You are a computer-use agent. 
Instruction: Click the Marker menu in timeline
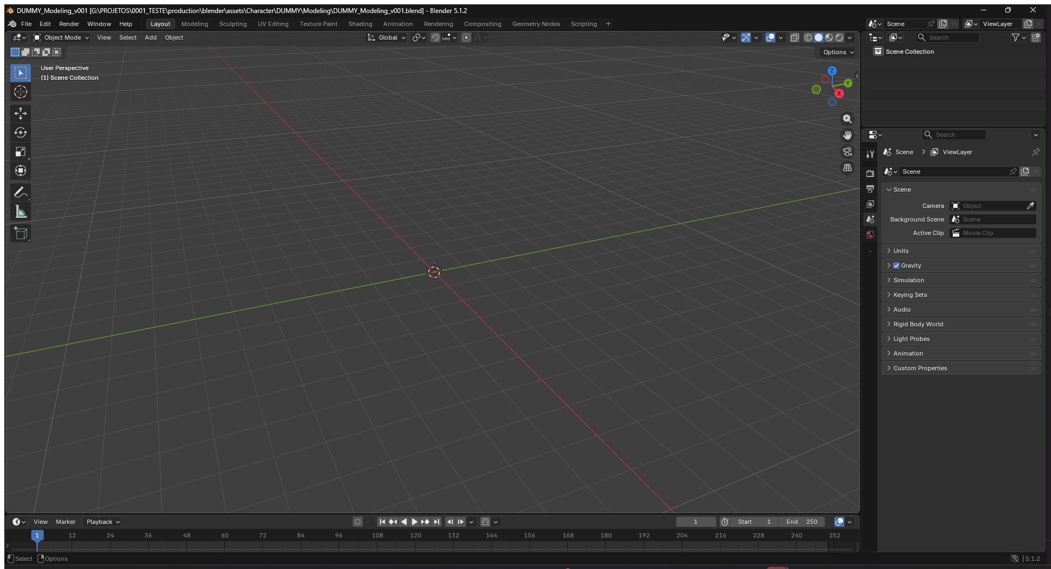coord(66,522)
